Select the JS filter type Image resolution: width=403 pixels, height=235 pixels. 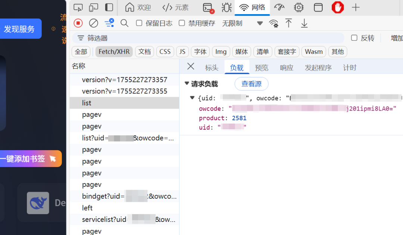(182, 52)
